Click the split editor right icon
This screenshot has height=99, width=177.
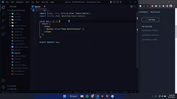(132, 7)
